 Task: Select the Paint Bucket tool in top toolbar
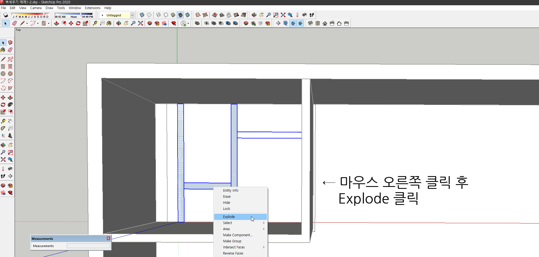click(109, 23)
